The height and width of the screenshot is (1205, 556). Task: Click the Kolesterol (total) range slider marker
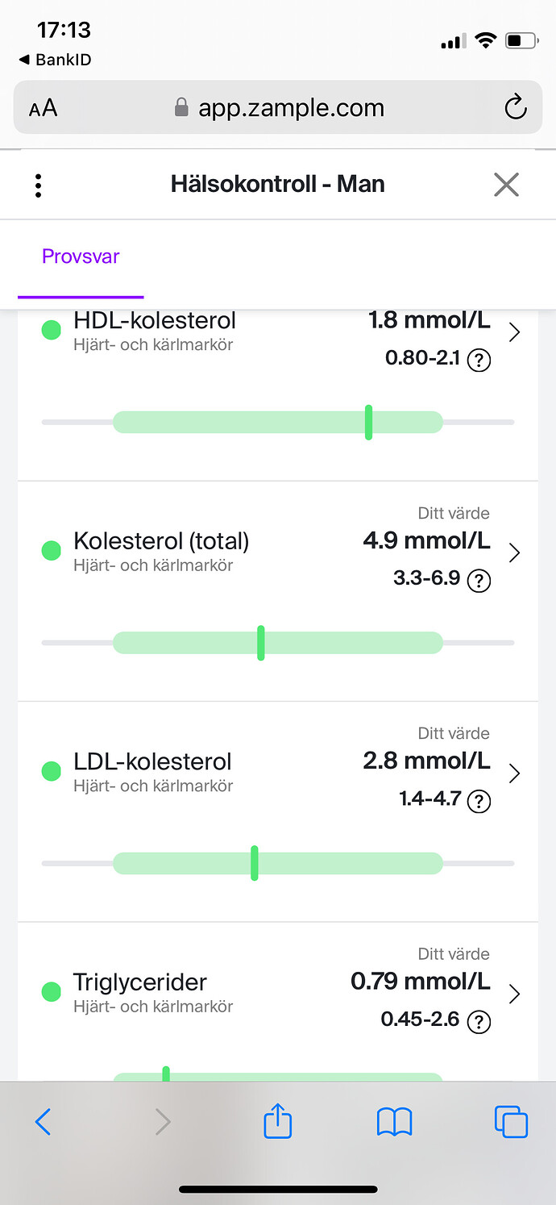tap(260, 643)
